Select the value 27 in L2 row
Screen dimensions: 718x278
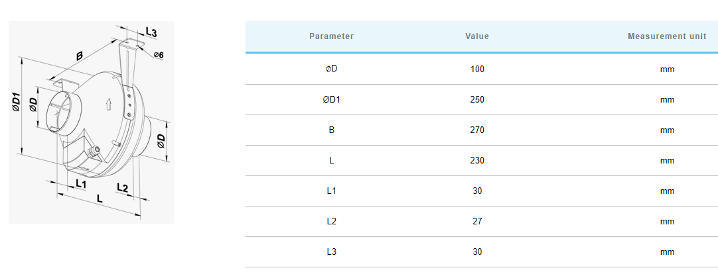tap(477, 221)
